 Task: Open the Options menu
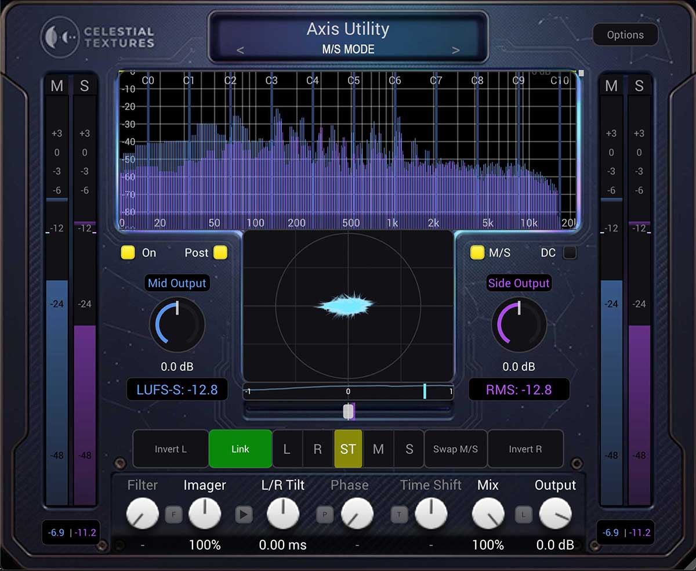pos(625,35)
